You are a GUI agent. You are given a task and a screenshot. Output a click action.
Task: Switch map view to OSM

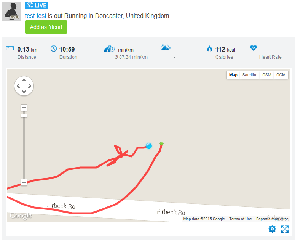pos(266,75)
